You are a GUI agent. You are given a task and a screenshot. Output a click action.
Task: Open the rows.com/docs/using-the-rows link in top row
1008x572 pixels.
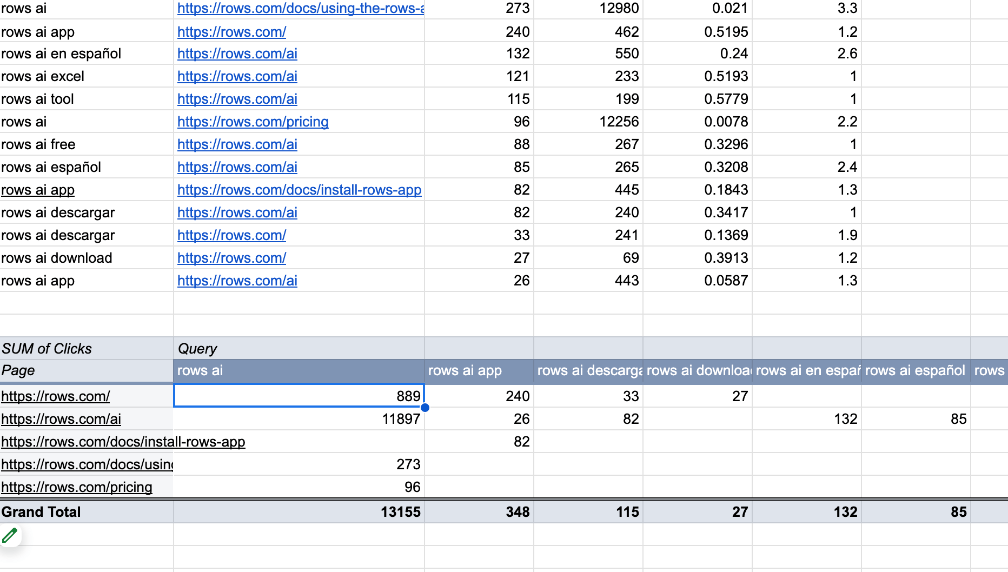coord(301,8)
